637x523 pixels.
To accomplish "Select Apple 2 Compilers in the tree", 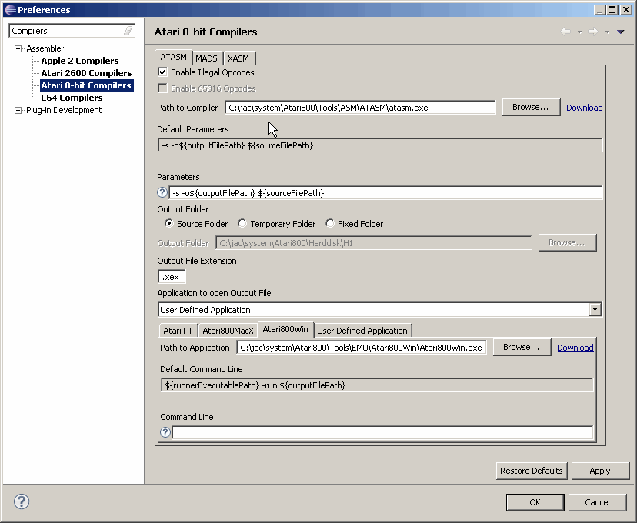I will click(x=80, y=61).
